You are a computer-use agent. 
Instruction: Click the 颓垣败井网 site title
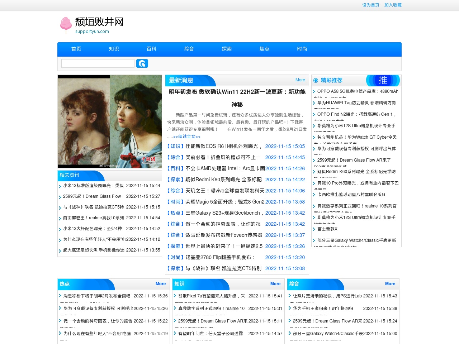click(x=99, y=22)
